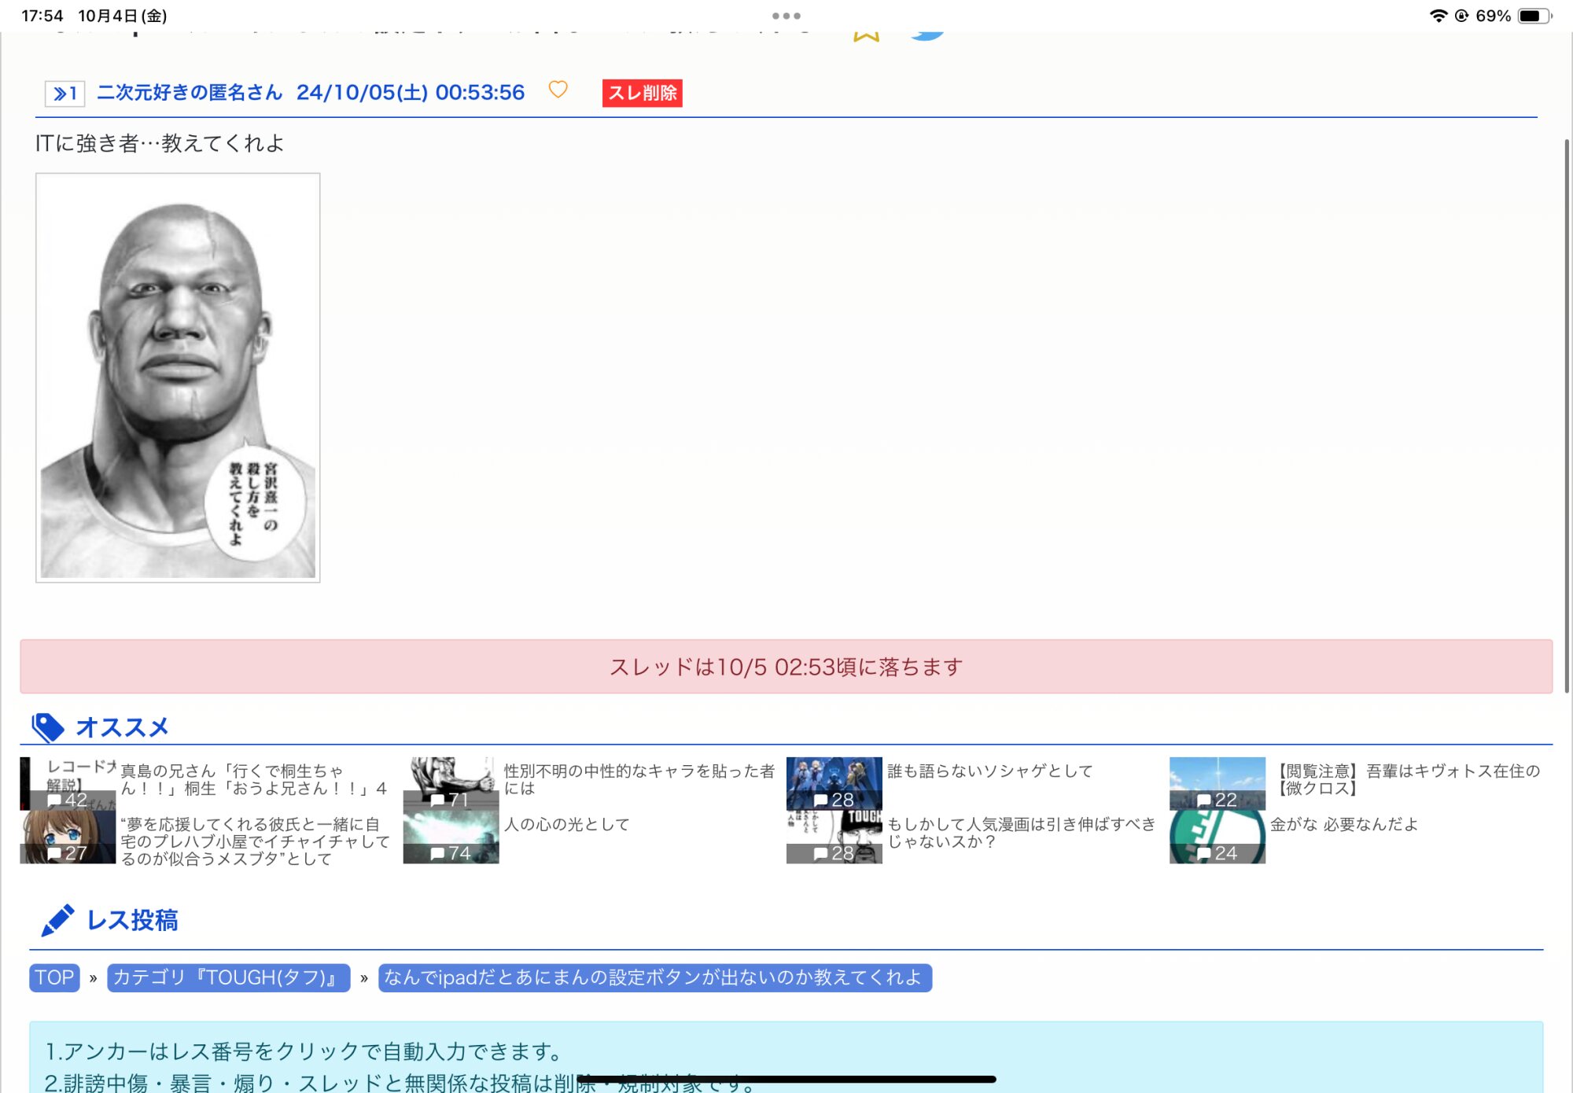Click 人の心の光として thumbnail with 74

point(451,837)
